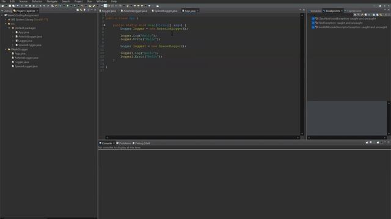Viewport: 391px width, 219px height.
Task: Click the green Run toolbar icon
Action: pos(68,5)
